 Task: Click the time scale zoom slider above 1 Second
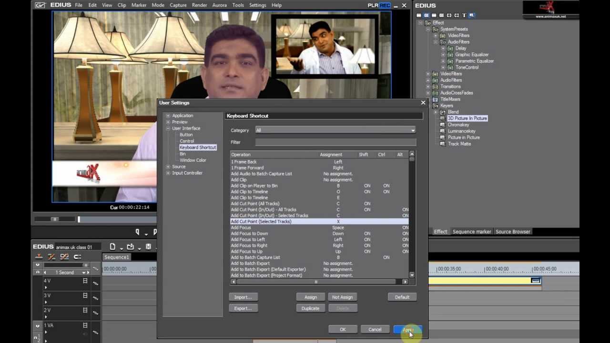point(66,265)
